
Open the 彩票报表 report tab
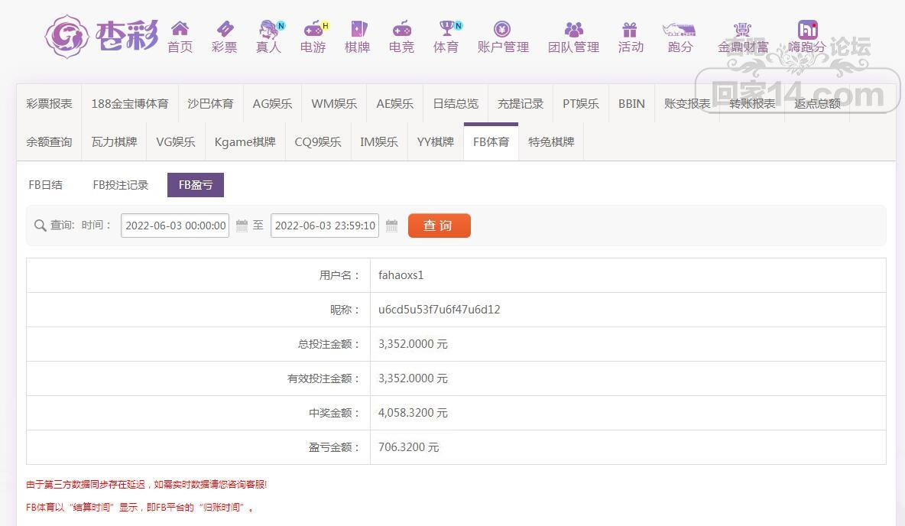49,104
